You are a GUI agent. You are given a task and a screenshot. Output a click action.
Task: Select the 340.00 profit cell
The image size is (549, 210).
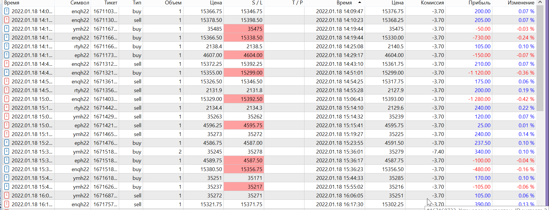click(482, 152)
